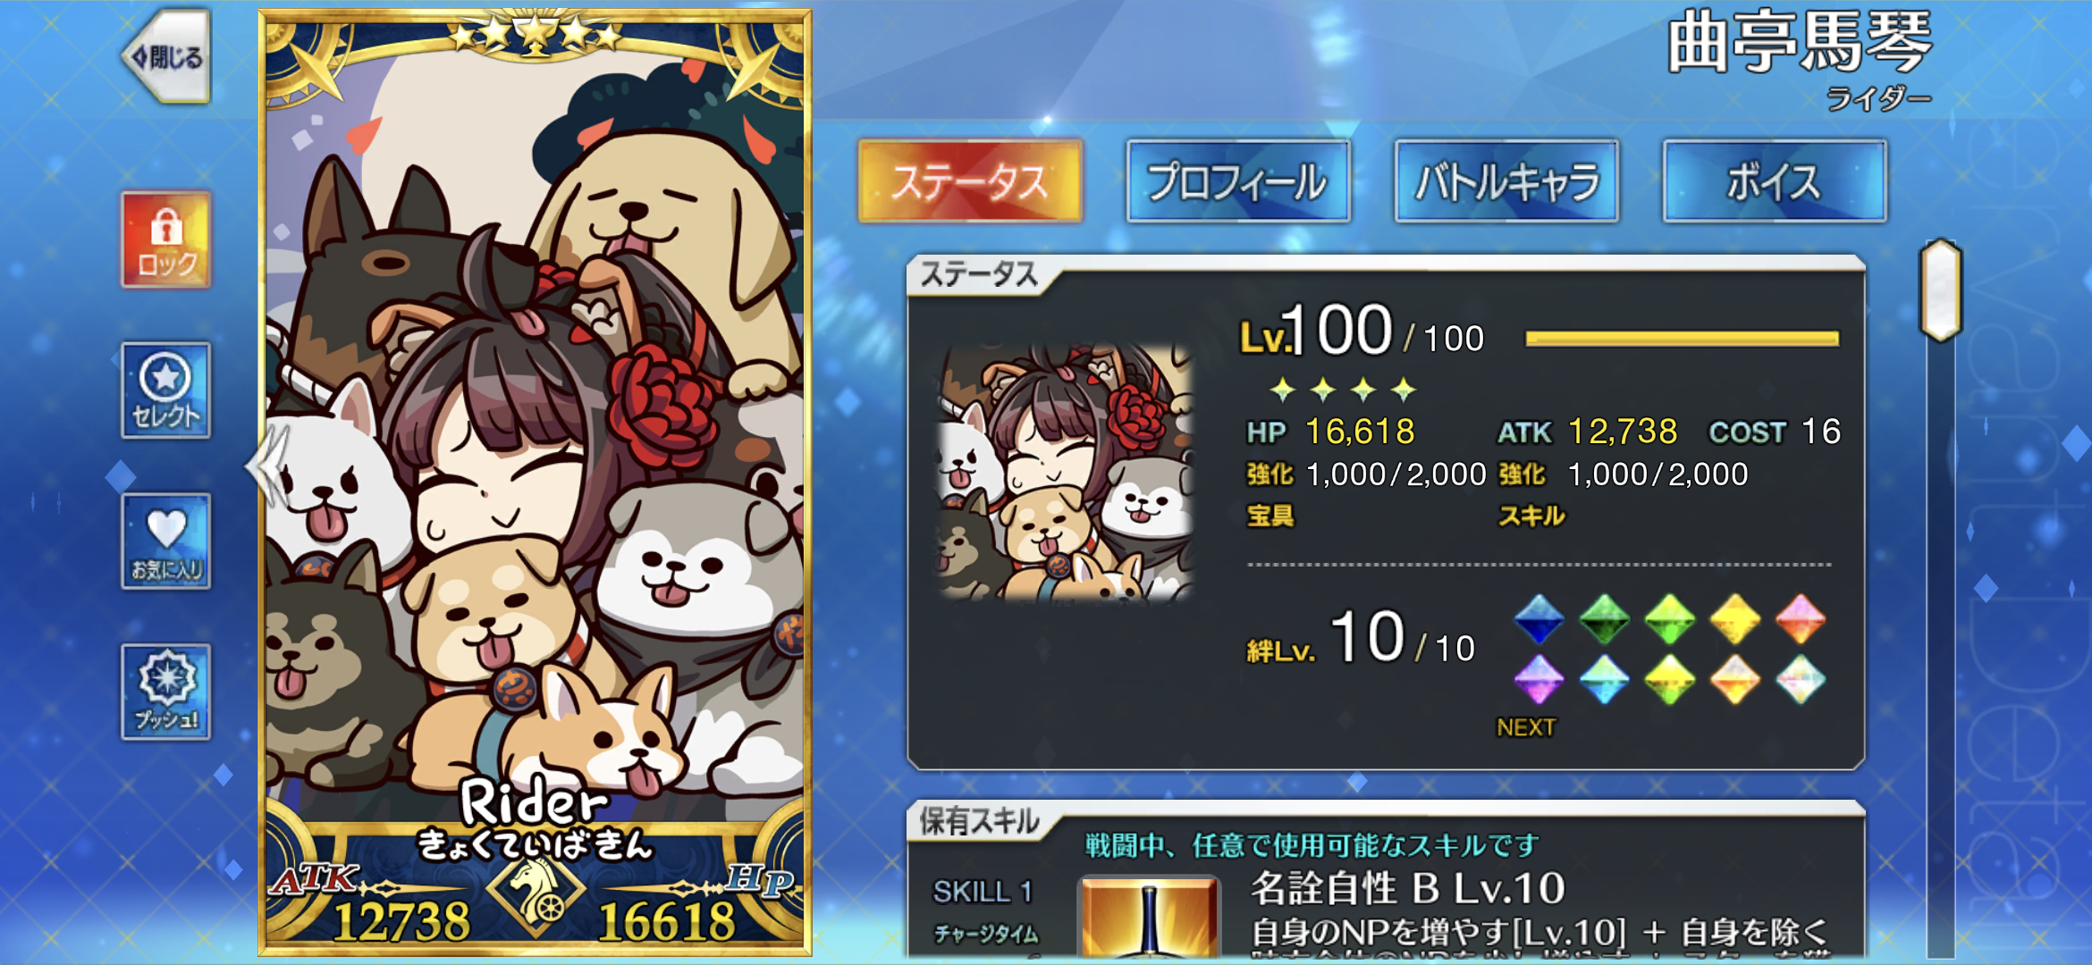Select the ステータス tab

pyautogui.click(x=970, y=181)
